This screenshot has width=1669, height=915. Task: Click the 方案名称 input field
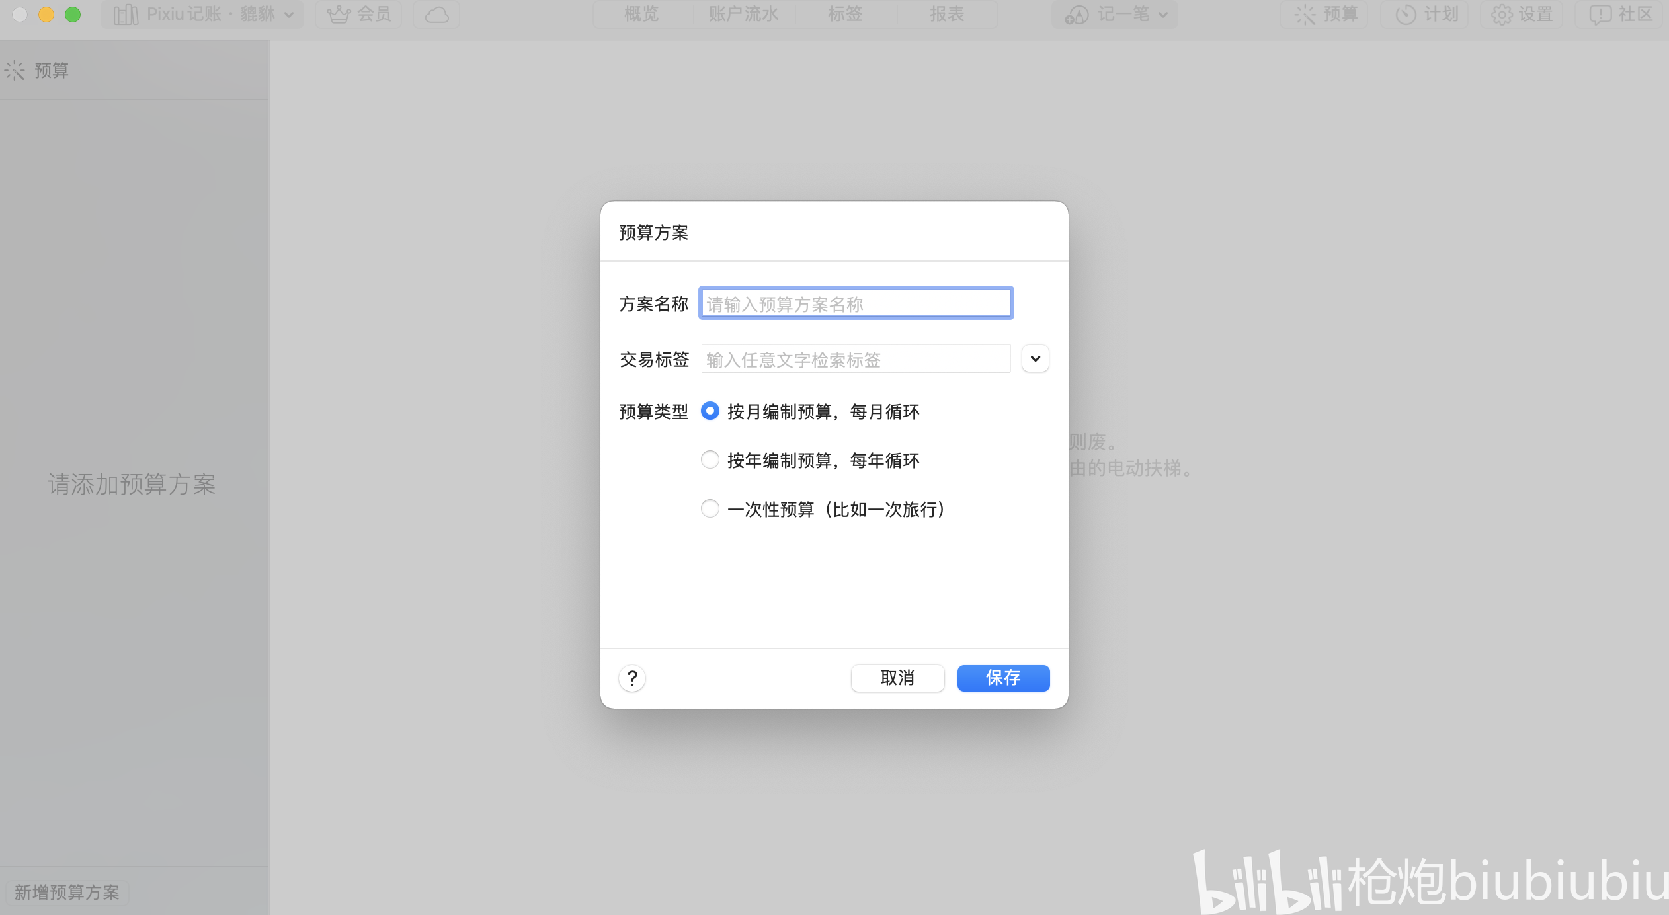tap(855, 303)
